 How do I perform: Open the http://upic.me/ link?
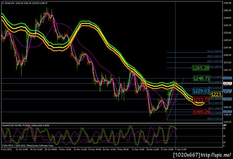(216, 155)
